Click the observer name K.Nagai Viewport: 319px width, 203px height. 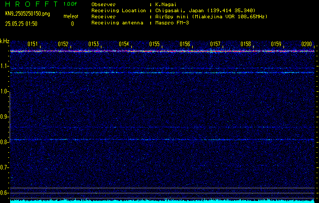point(166,5)
